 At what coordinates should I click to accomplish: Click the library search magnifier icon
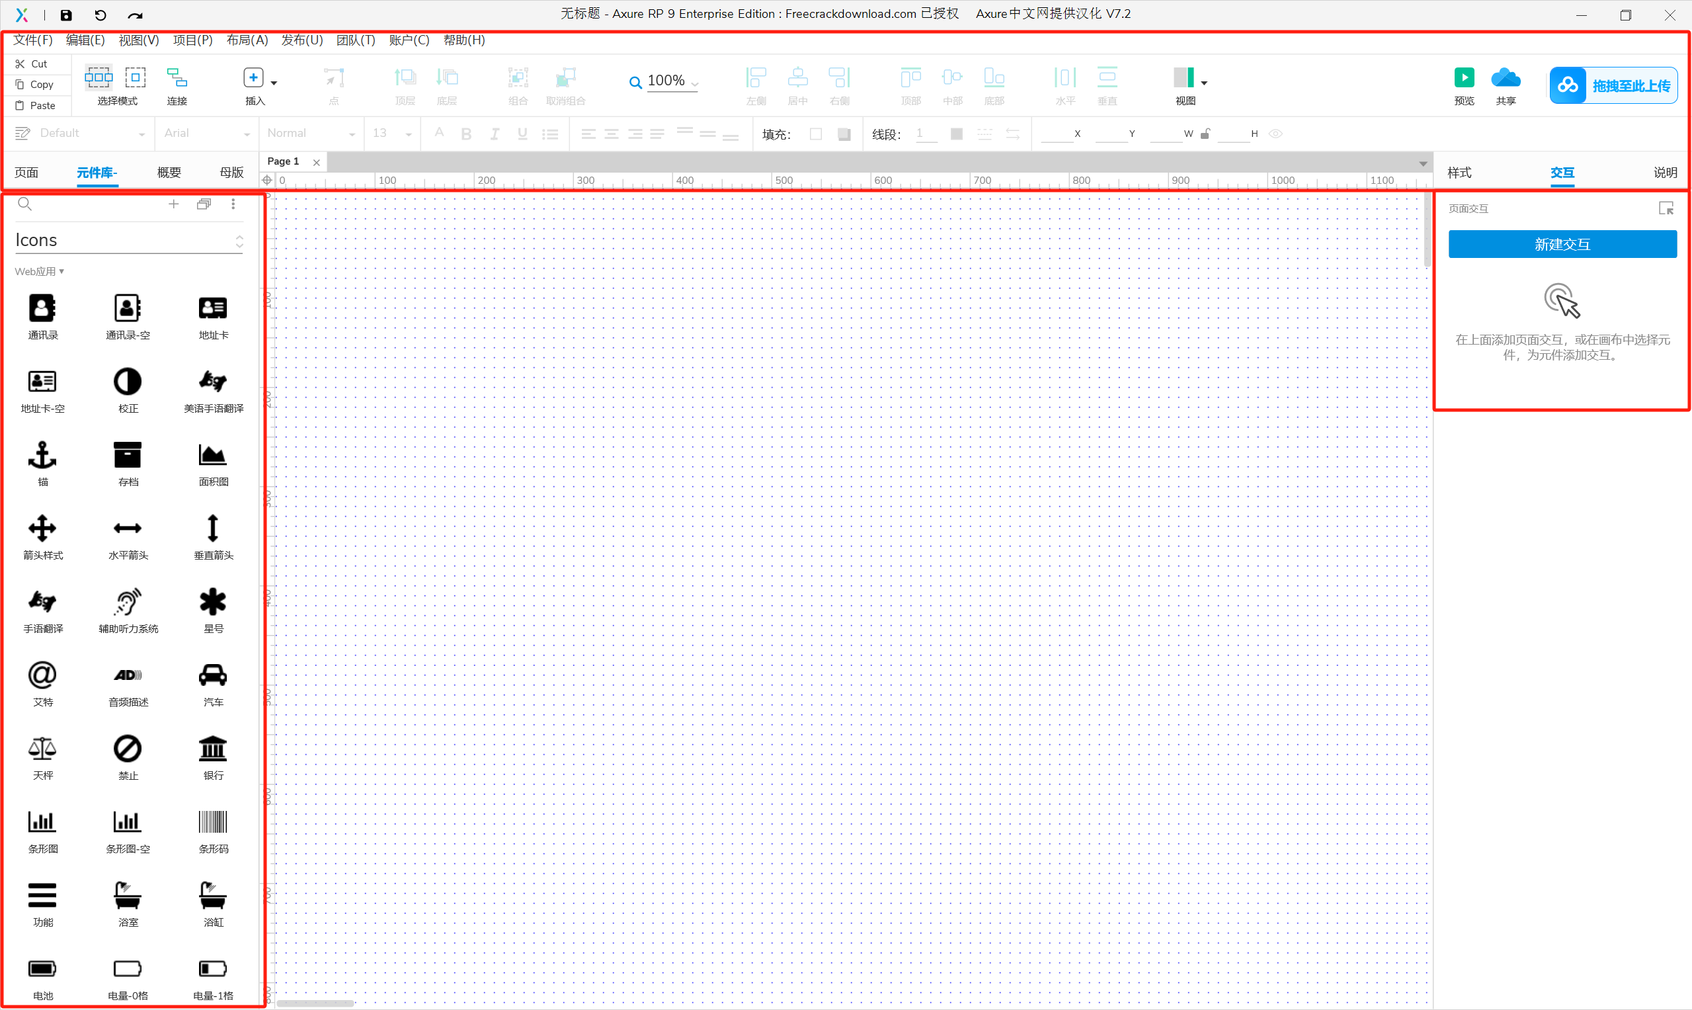[x=24, y=204]
